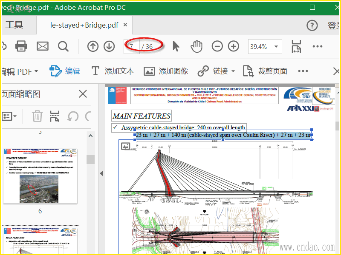Click 添加图像 add image tool

tap(166, 71)
